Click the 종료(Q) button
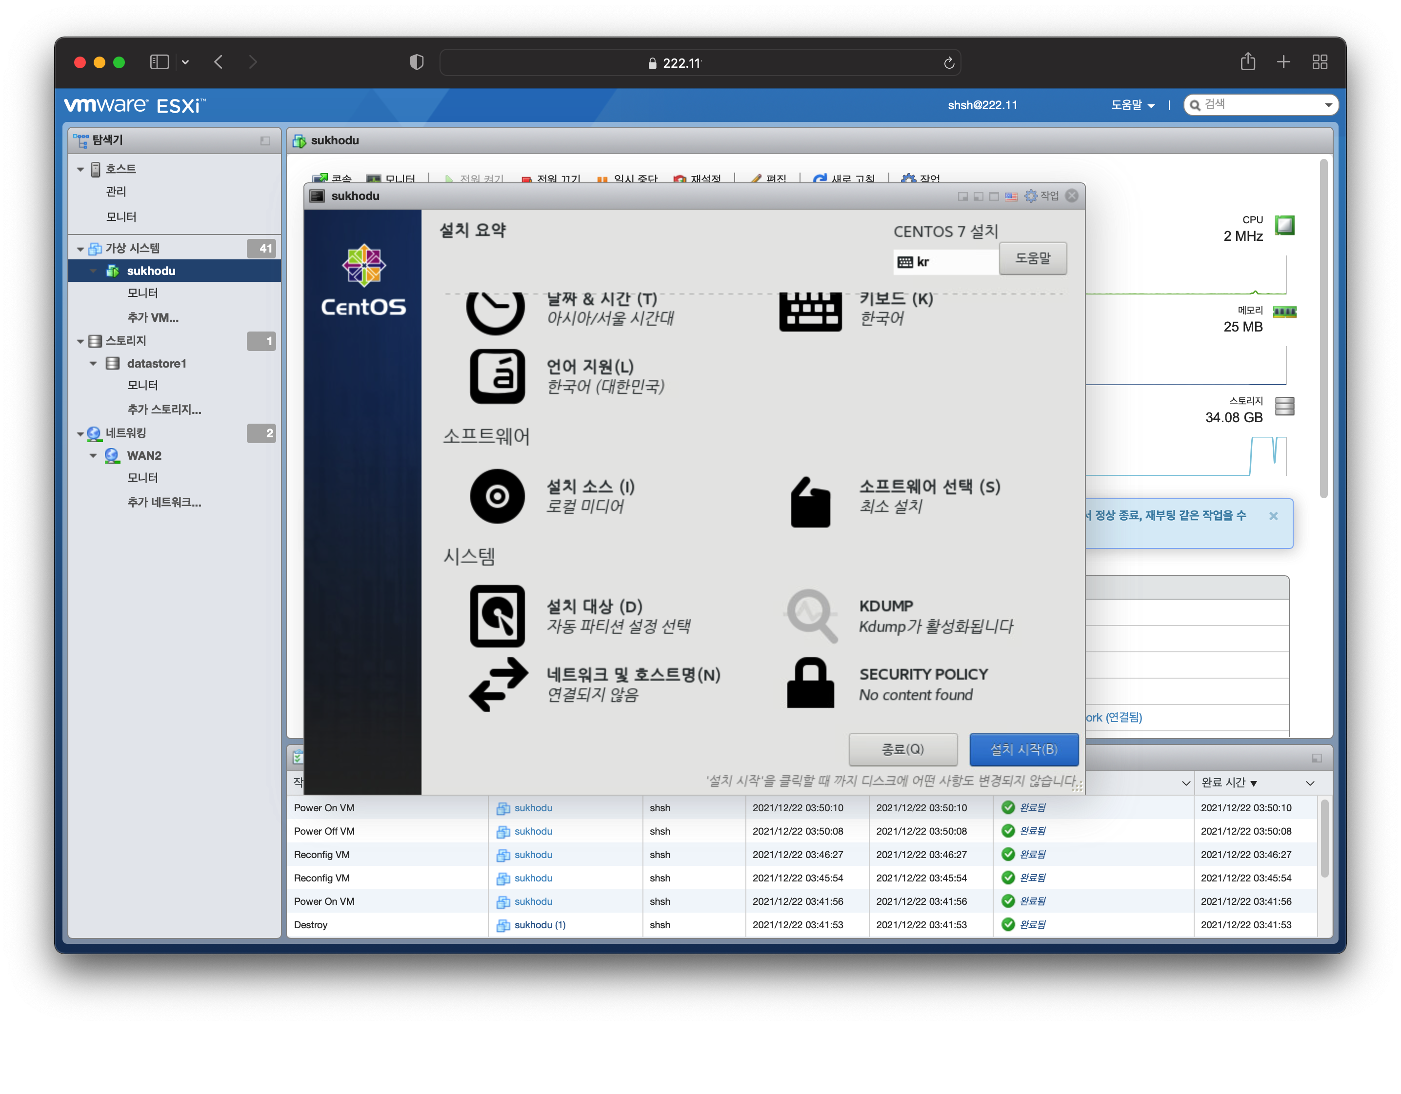The height and width of the screenshot is (1094, 1401). pos(902,749)
